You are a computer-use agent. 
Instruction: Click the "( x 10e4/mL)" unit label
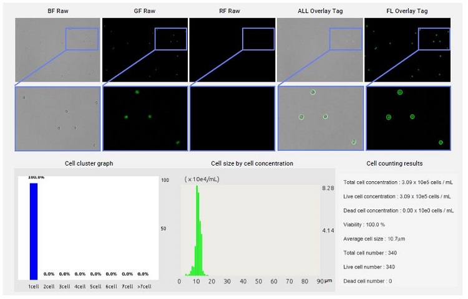pos(202,179)
